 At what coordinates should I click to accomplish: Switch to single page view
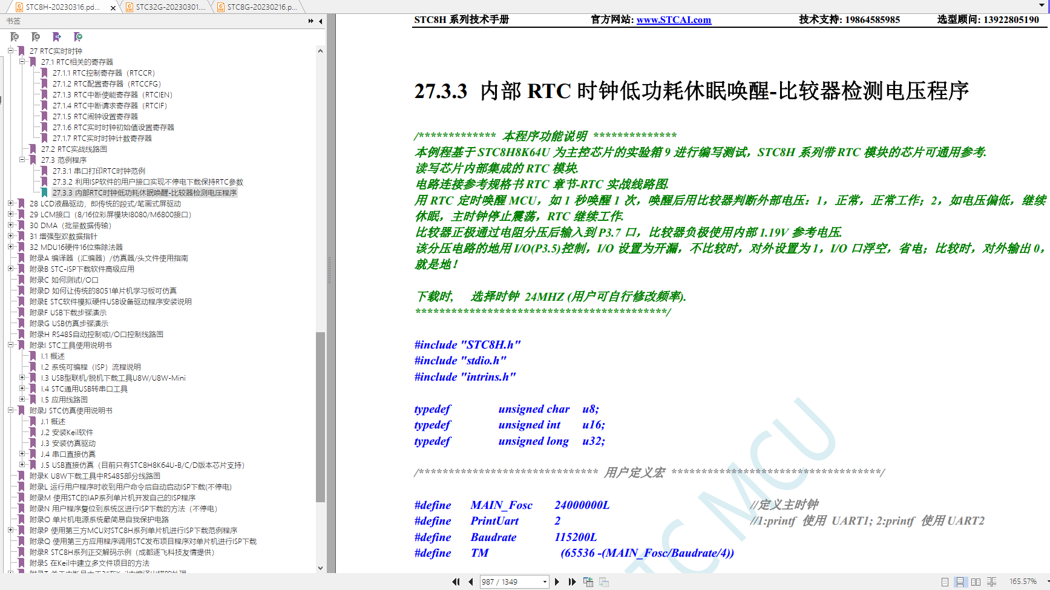click(x=945, y=582)
